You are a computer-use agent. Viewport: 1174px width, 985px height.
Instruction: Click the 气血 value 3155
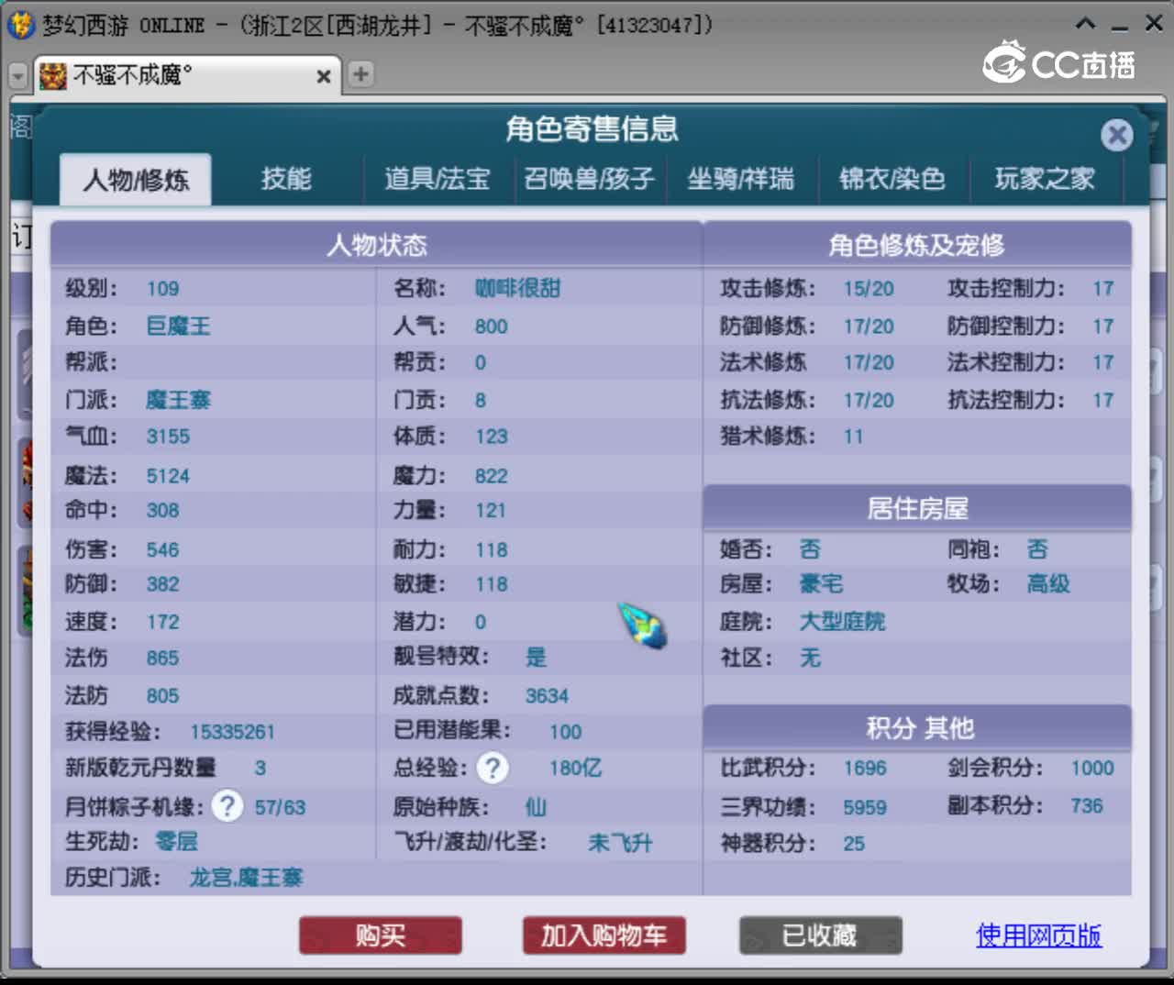click(168, 437)
